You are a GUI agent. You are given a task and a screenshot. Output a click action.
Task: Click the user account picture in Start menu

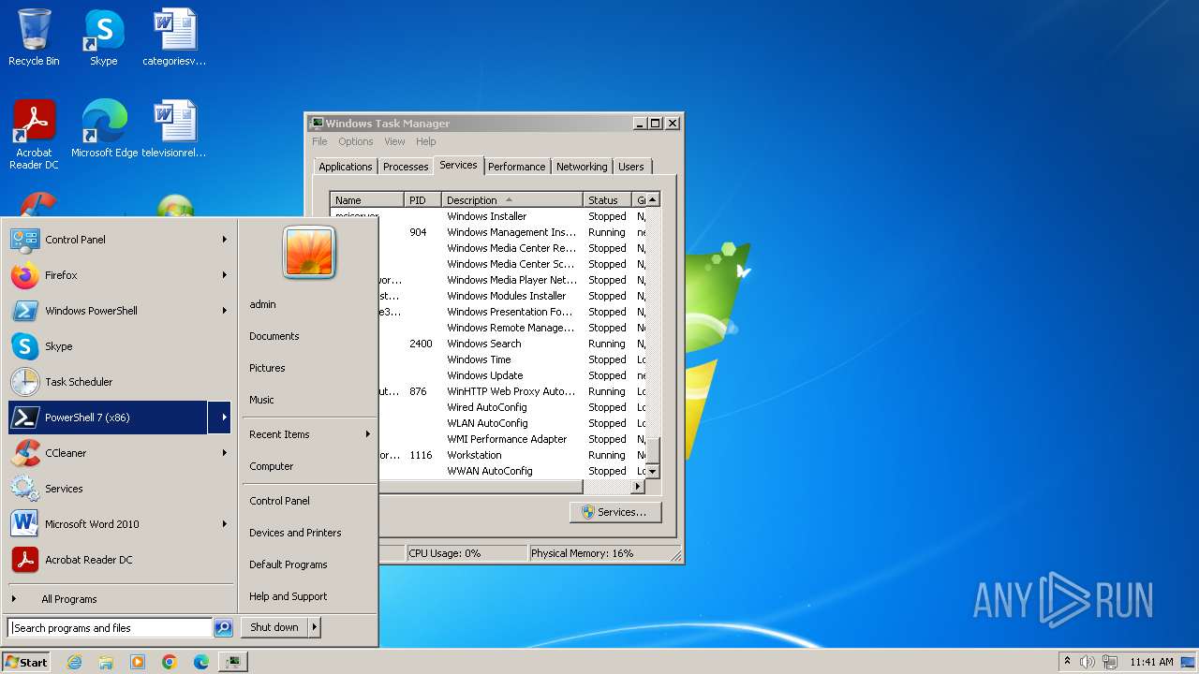(309, 253)
